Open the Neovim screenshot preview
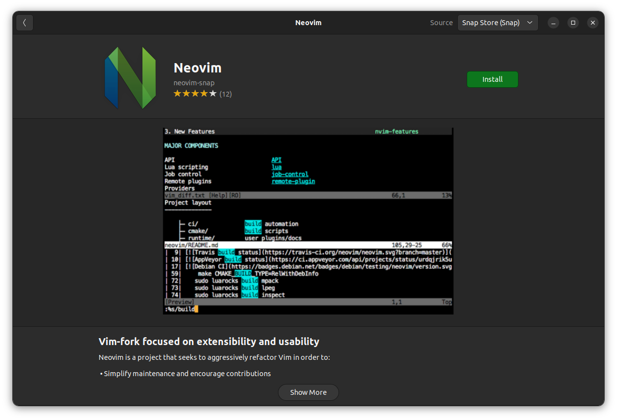 308,220
